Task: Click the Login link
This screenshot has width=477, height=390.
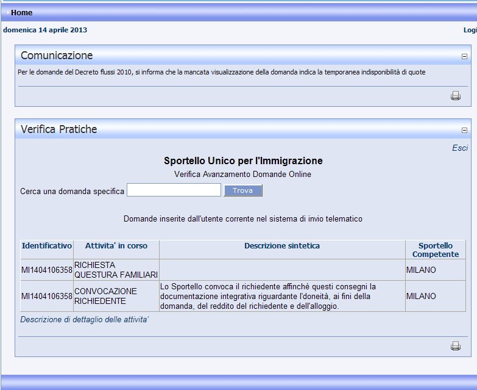Action: point(470,30)
